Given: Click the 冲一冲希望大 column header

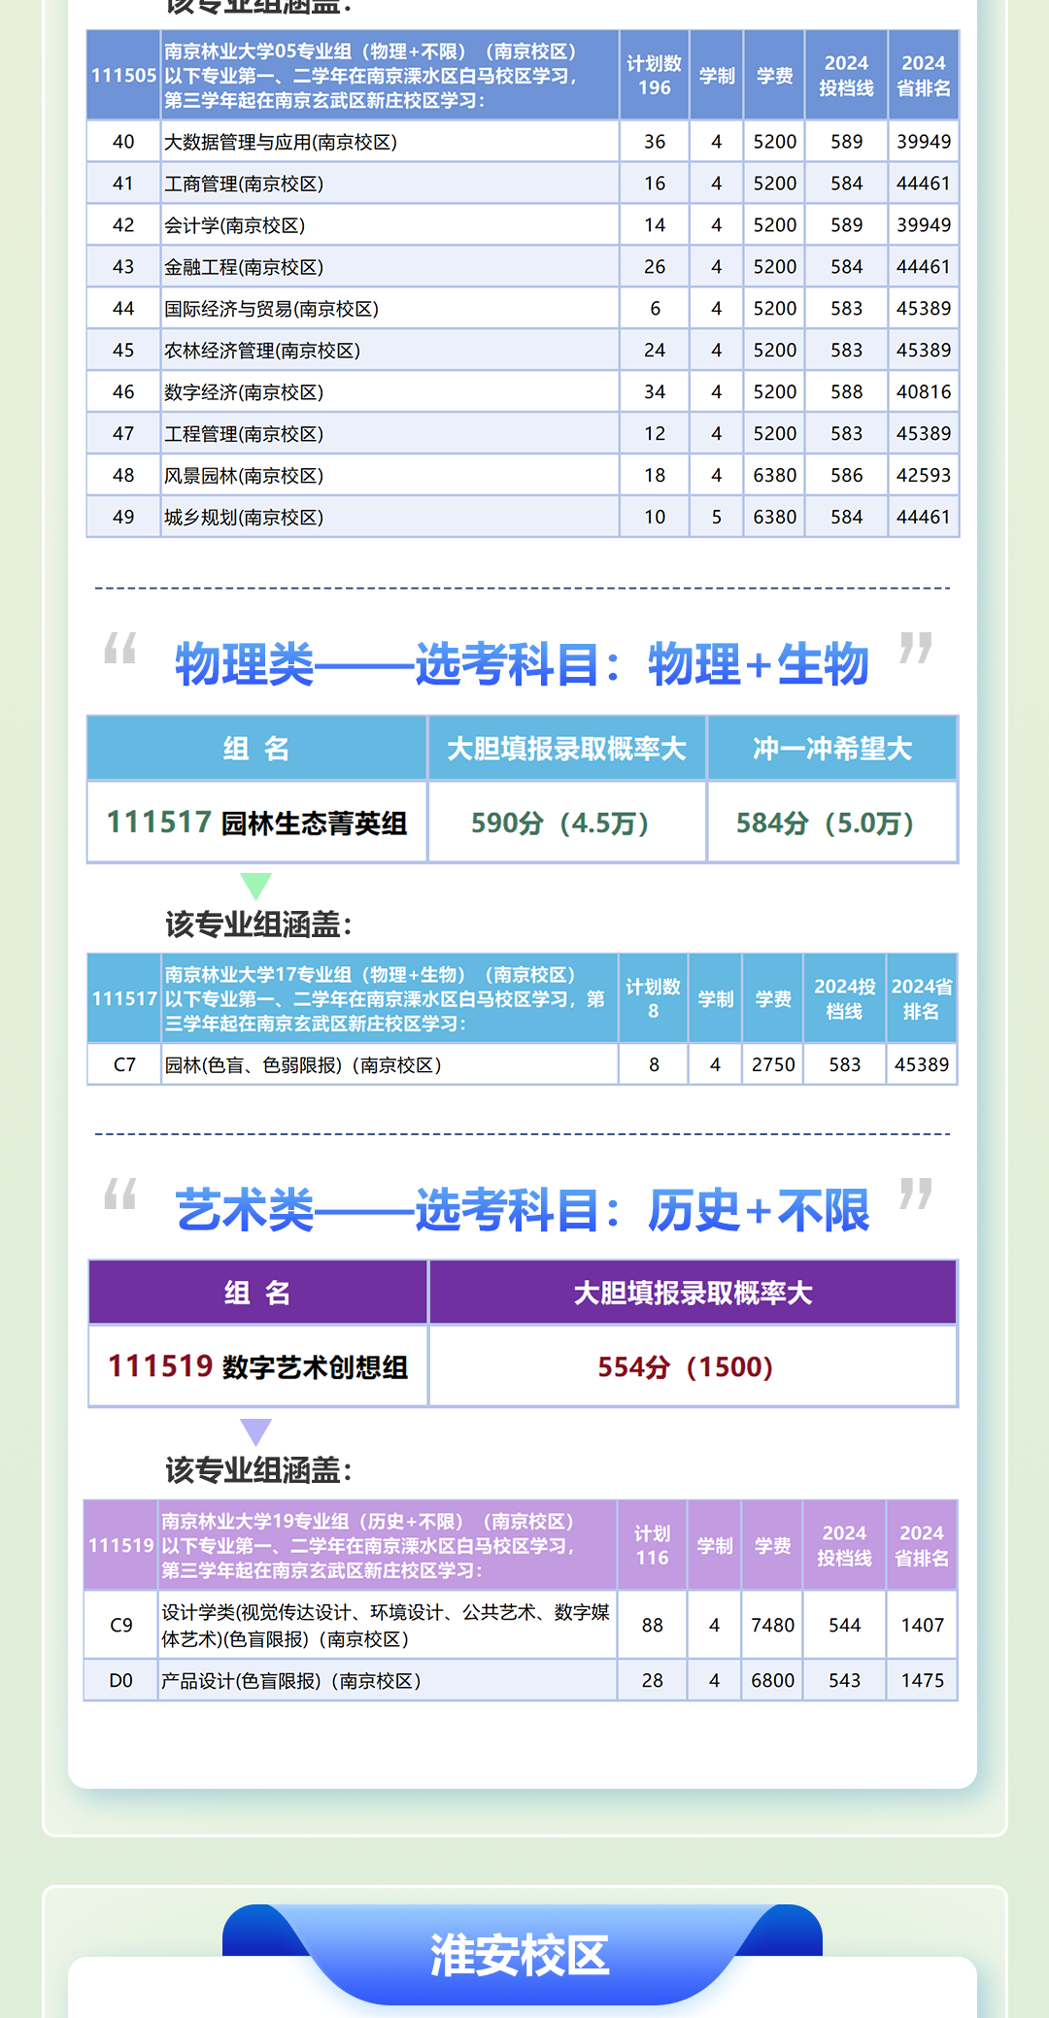Looking at the screenshot, I should (x=831, y=749).
